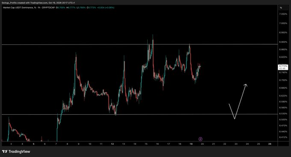The height and width of the screenshot is (157, 291).
Task: Click the 7.000% price scale label
Action: (283, 23)
